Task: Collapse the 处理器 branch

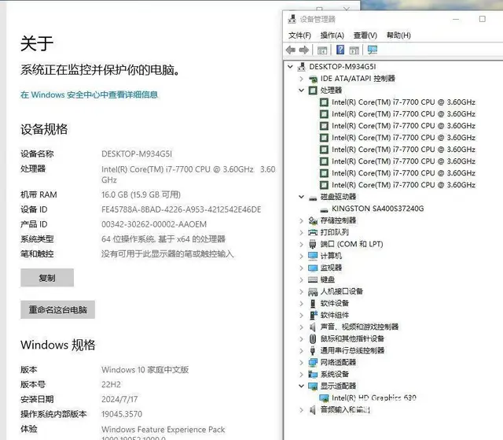Action: [301, 91]
